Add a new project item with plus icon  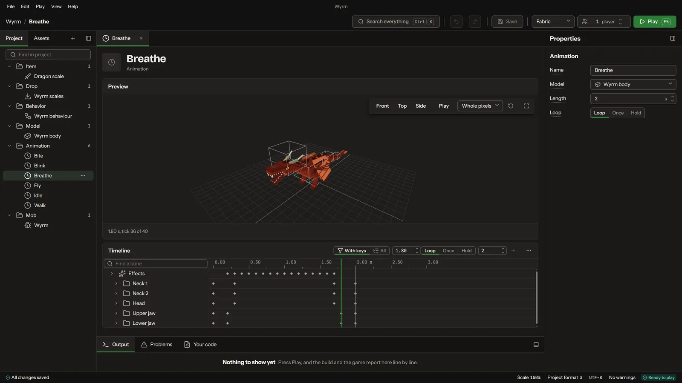[x=73, y=38]
